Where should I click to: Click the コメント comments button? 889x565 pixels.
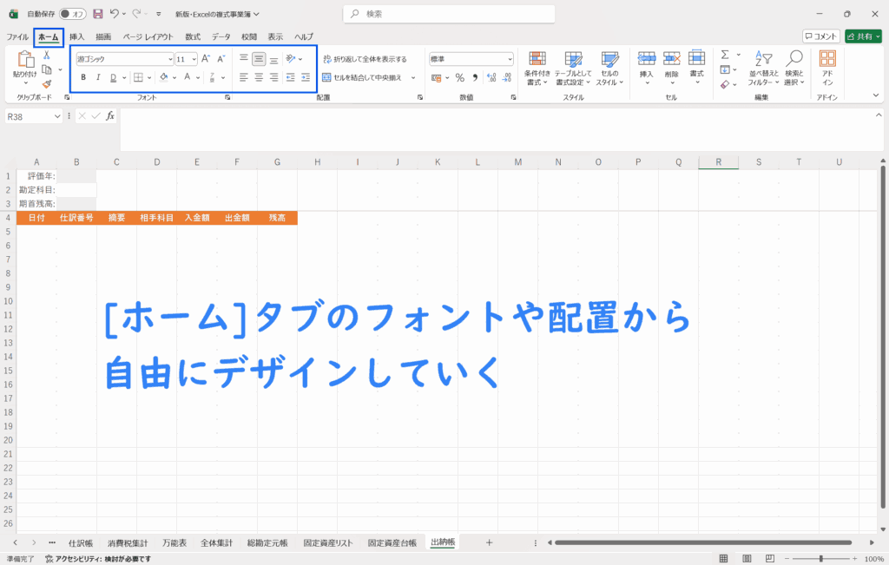(820, 36)
